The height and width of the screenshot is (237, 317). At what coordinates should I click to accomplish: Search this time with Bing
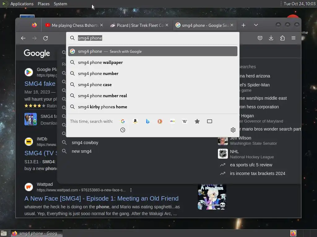pyautogui.click(x=148, y=121)
